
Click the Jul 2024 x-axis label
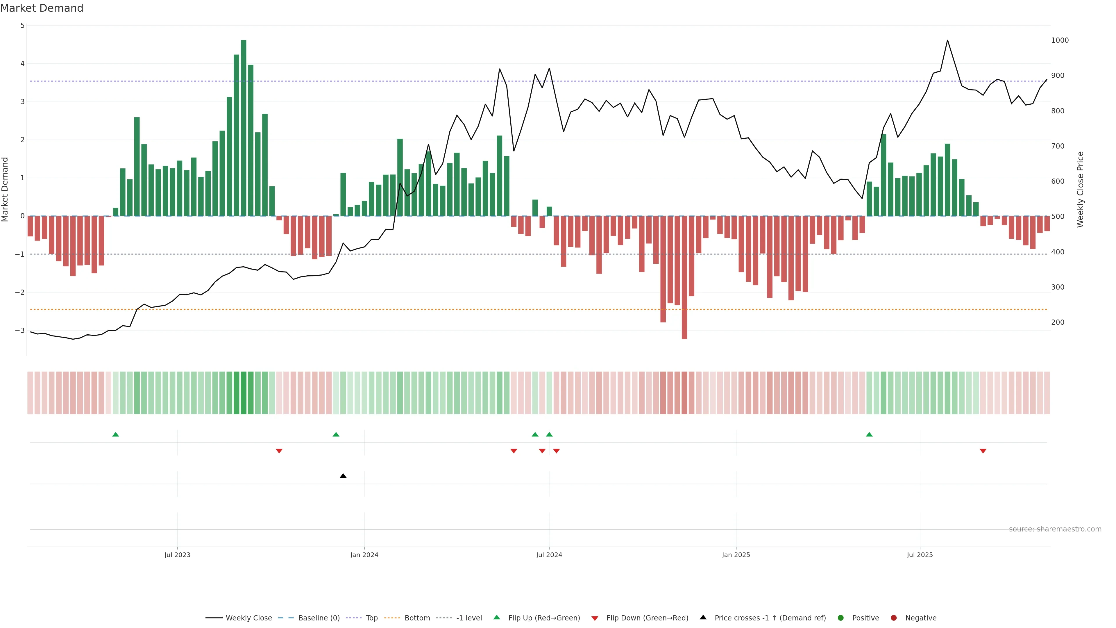click(x=549, y=555)
